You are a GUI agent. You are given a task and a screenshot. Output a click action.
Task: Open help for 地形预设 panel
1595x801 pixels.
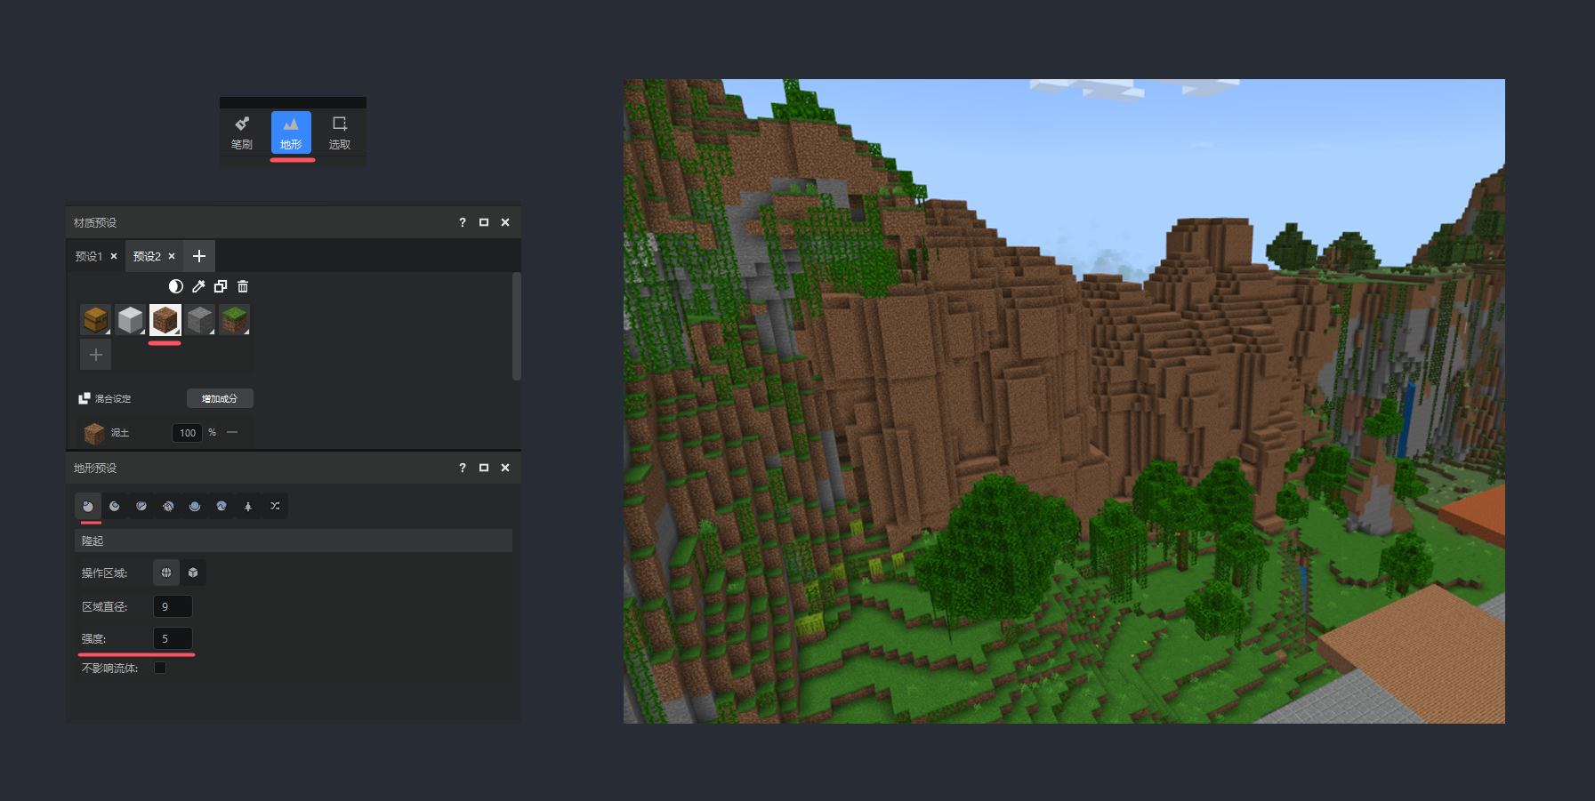[463, 468]
